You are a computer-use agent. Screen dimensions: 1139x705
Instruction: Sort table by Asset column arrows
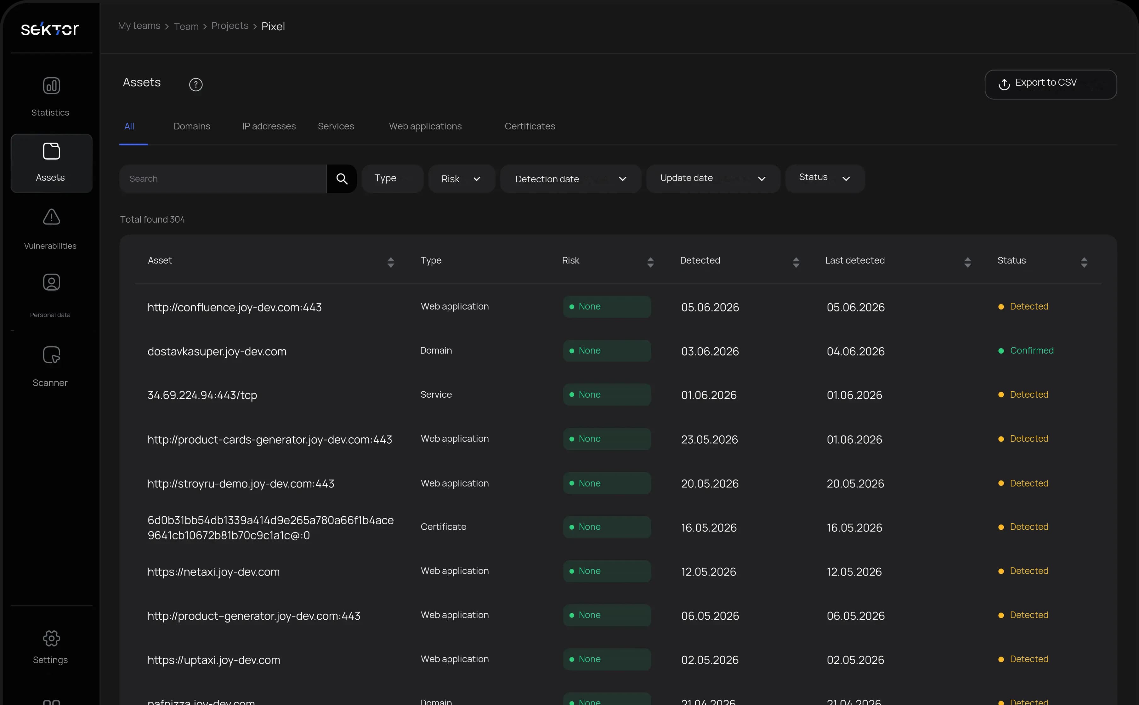[391, 263]
